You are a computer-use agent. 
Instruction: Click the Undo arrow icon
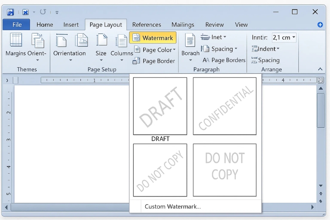(43, 12)
